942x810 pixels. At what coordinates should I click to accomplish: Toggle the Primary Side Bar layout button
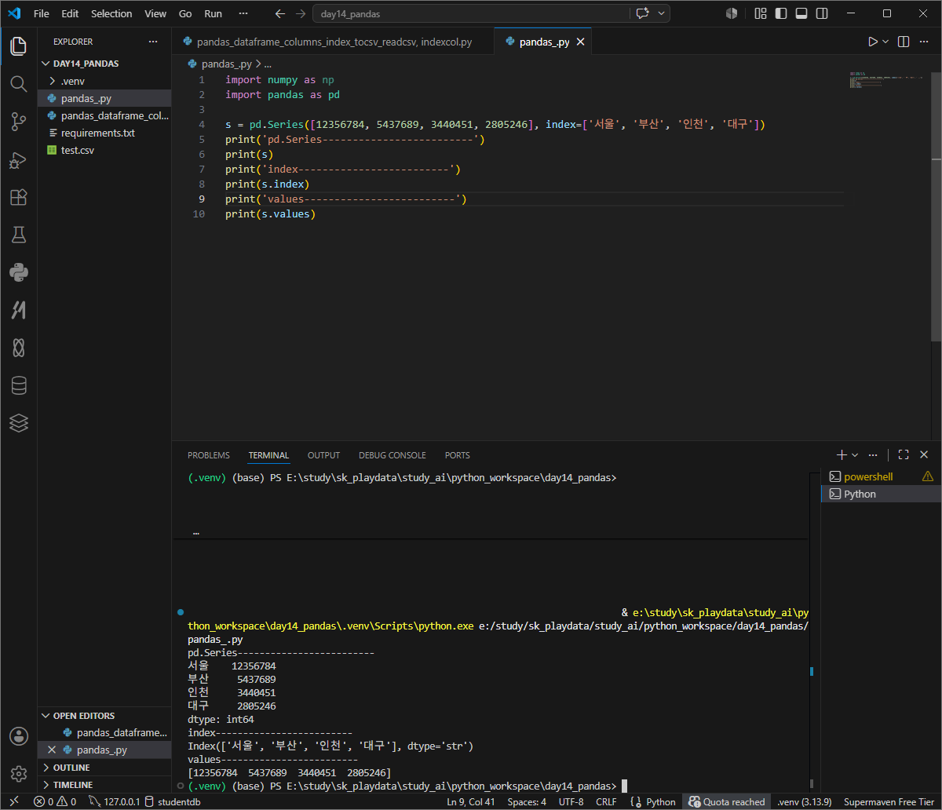pyautogui.click(x=781, y=13)
